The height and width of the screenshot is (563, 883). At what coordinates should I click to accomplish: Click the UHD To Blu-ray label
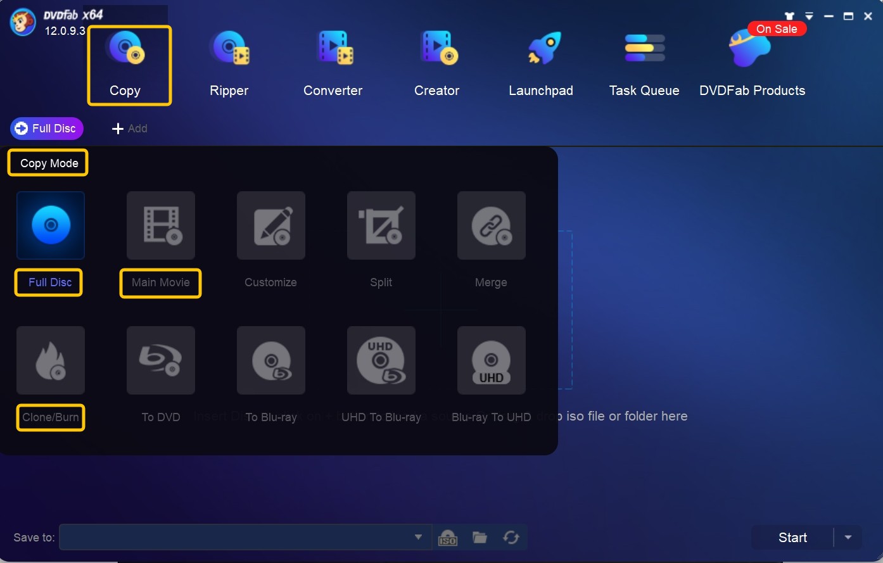point(381,417)
